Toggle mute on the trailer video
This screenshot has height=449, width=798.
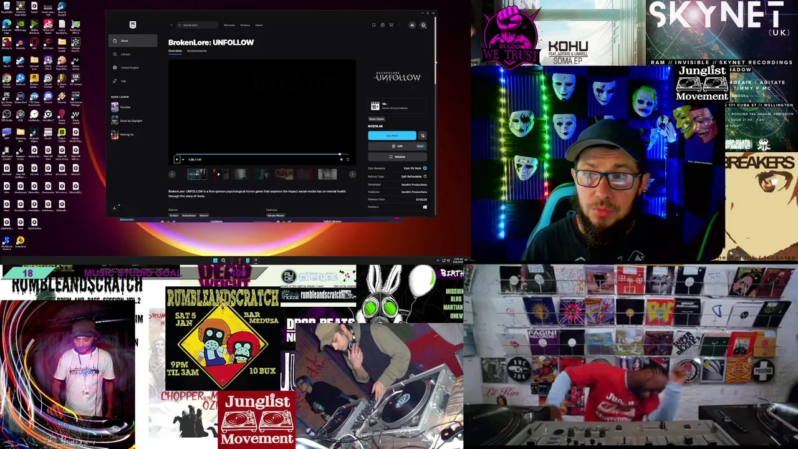[x=183, y=160]
